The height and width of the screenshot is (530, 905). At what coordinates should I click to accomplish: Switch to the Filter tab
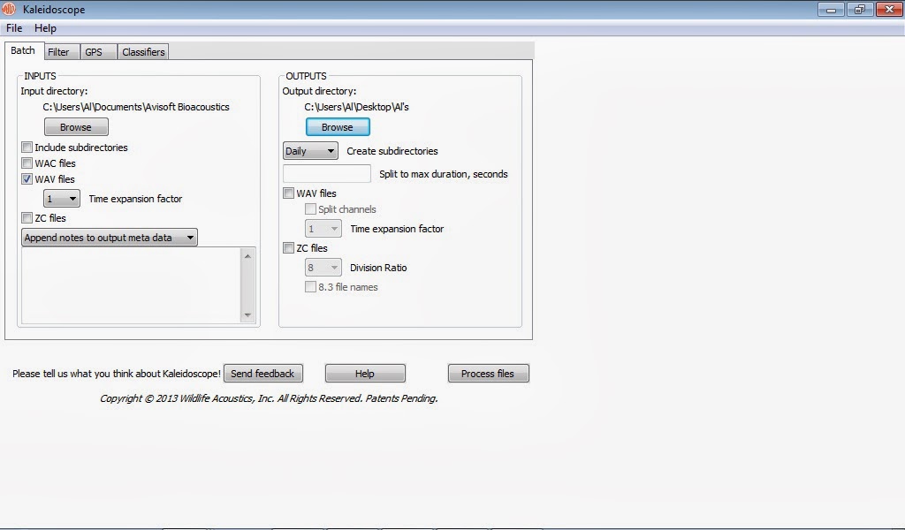click(60, 51)
